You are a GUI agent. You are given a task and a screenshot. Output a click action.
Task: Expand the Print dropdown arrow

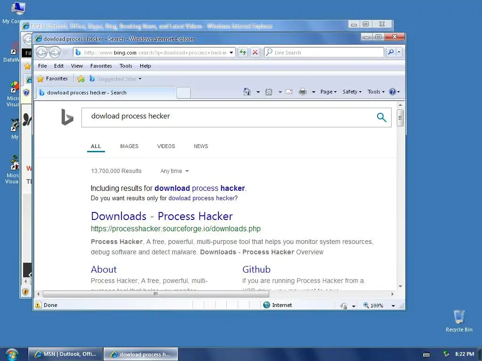pyautogui.click(x=313, y=92)
